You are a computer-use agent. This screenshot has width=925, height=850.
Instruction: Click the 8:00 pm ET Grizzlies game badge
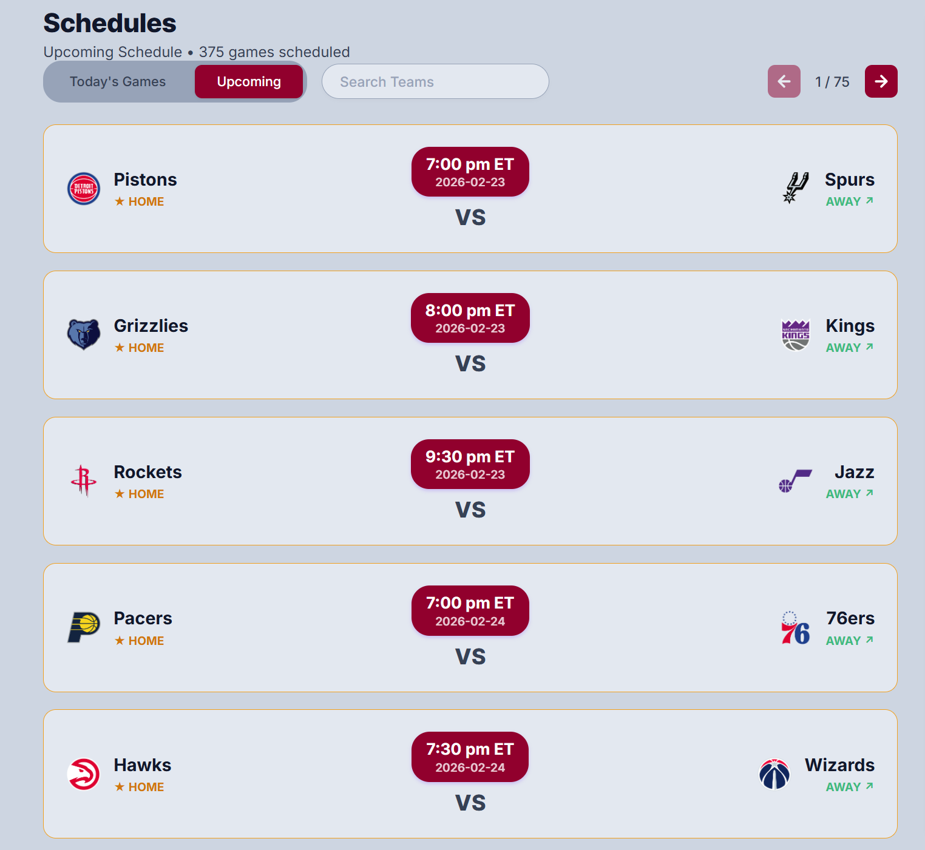[470, 318]
